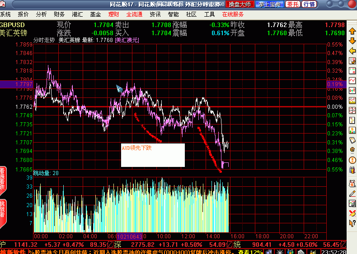Click the AUD领先下跌 text annotation box
Image resolution: width=357 pixels, height=254 pixels.
coord(153,155)
